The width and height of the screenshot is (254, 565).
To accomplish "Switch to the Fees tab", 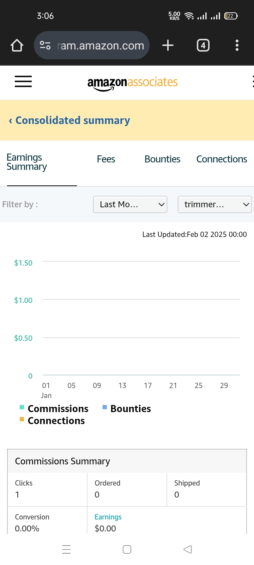I will click(x=106, y=159).
